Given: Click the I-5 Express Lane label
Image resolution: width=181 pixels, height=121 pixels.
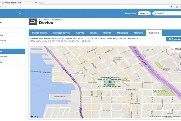Looking at the screenshot, I should pos(140,57).
